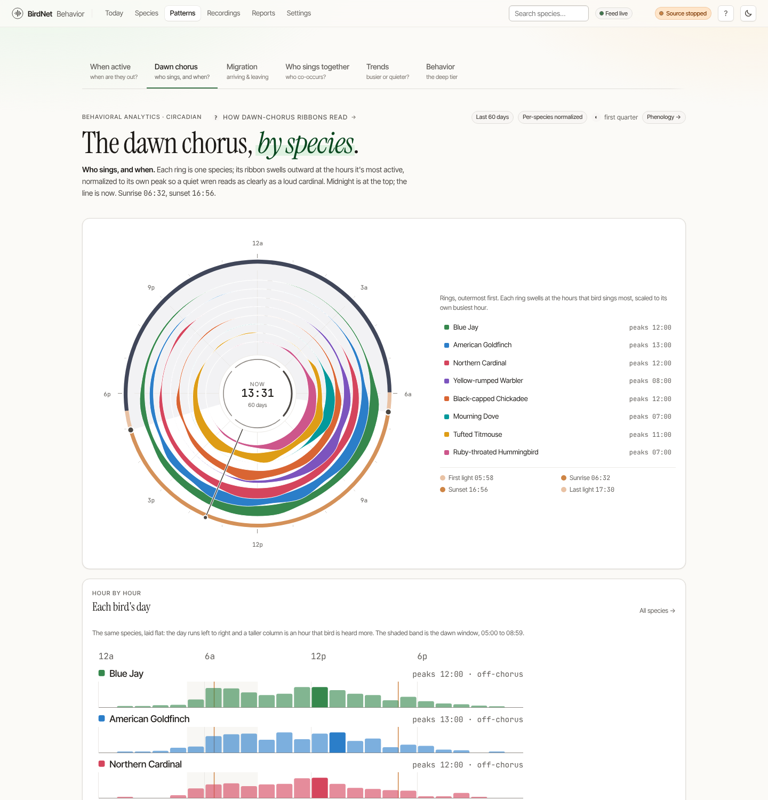Viewport: 768px width, 800px height.
Task: Go to the Species nav item
Action: click(147, 13)
